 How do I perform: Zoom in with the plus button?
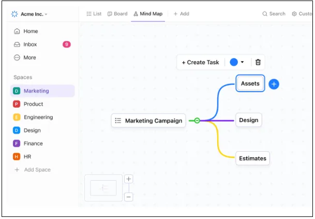[129, 179]
